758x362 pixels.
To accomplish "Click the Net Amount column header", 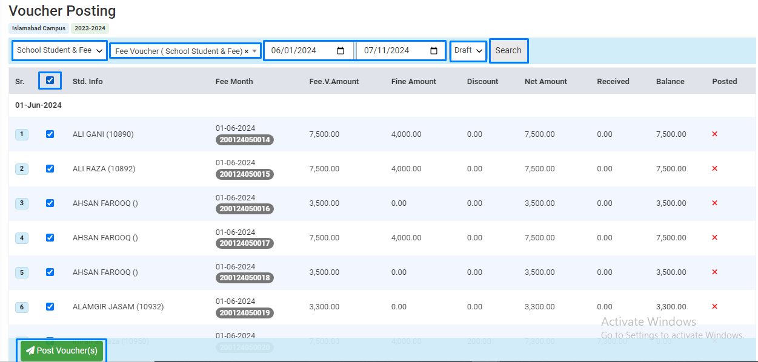I will pyautogui.click(x=545, y=82).
